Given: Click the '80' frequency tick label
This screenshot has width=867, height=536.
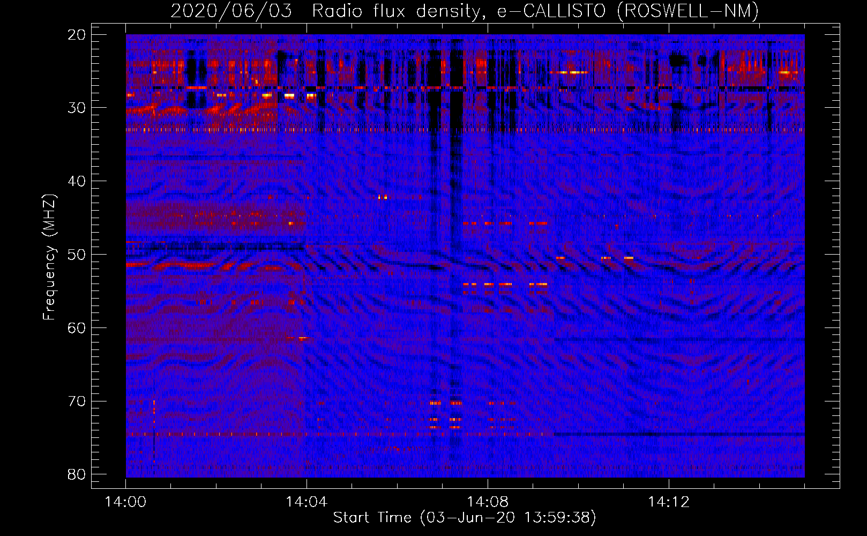Looking at the screenshot, I should [77, 474].
